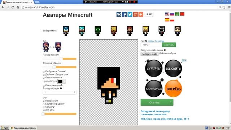231x130 pixels.
Task: Select the Polish flag language
Action: pos(172,20)
